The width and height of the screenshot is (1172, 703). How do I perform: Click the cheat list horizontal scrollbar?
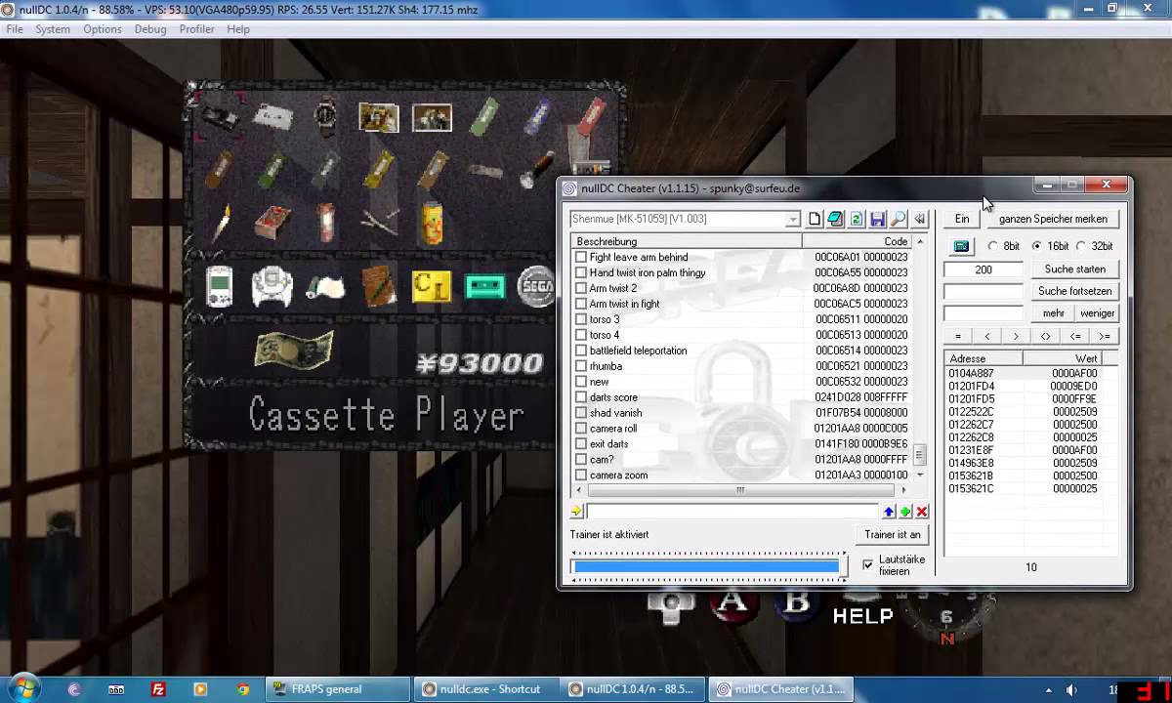click(740, 490)
